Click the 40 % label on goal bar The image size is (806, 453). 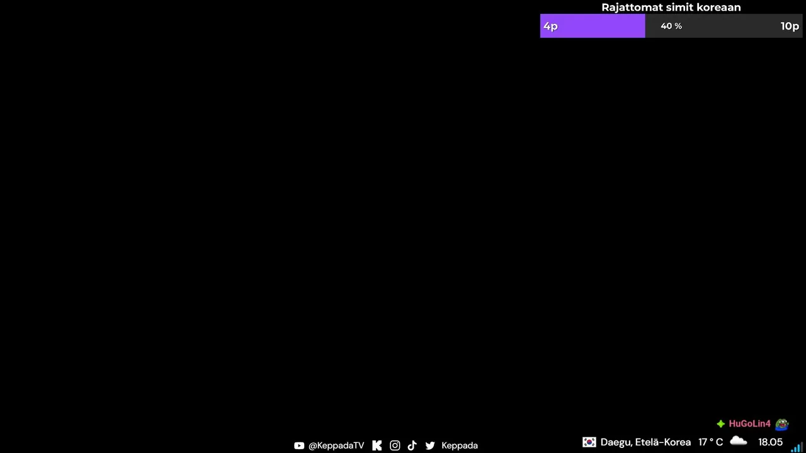671,26
